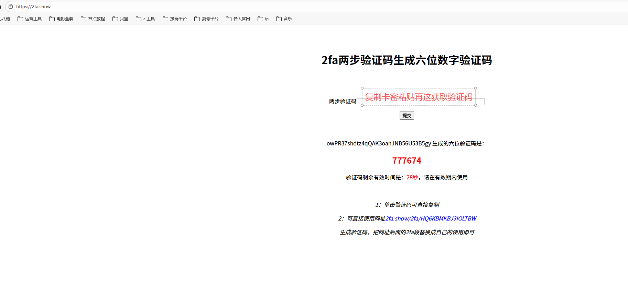
Task: Open the 卖号平台 bookmark folder
Action: pos(206,19)
